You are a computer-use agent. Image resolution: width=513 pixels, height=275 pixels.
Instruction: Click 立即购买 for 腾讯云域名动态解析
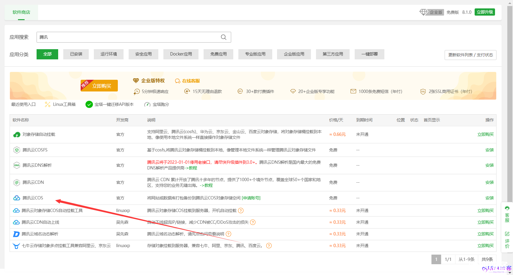point(485,234)
